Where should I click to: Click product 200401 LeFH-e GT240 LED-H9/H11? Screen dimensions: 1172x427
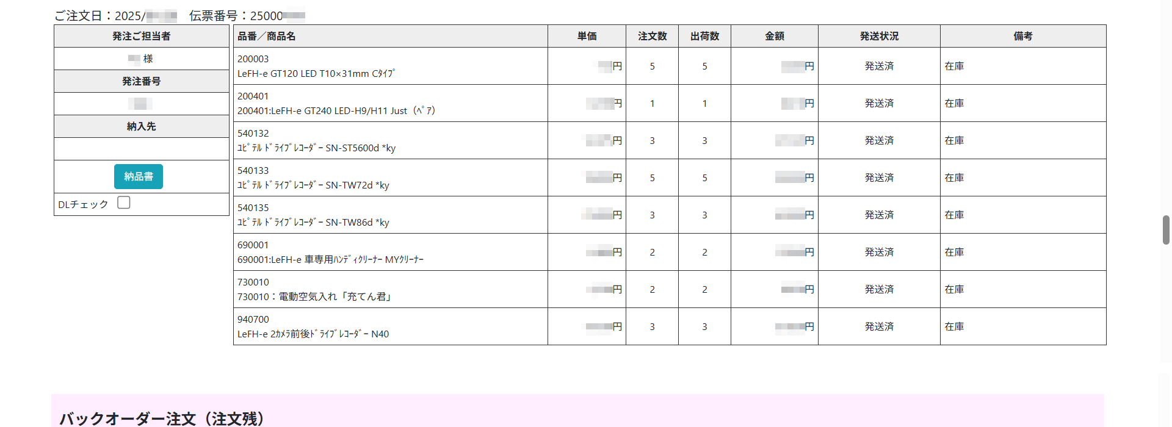670,103
